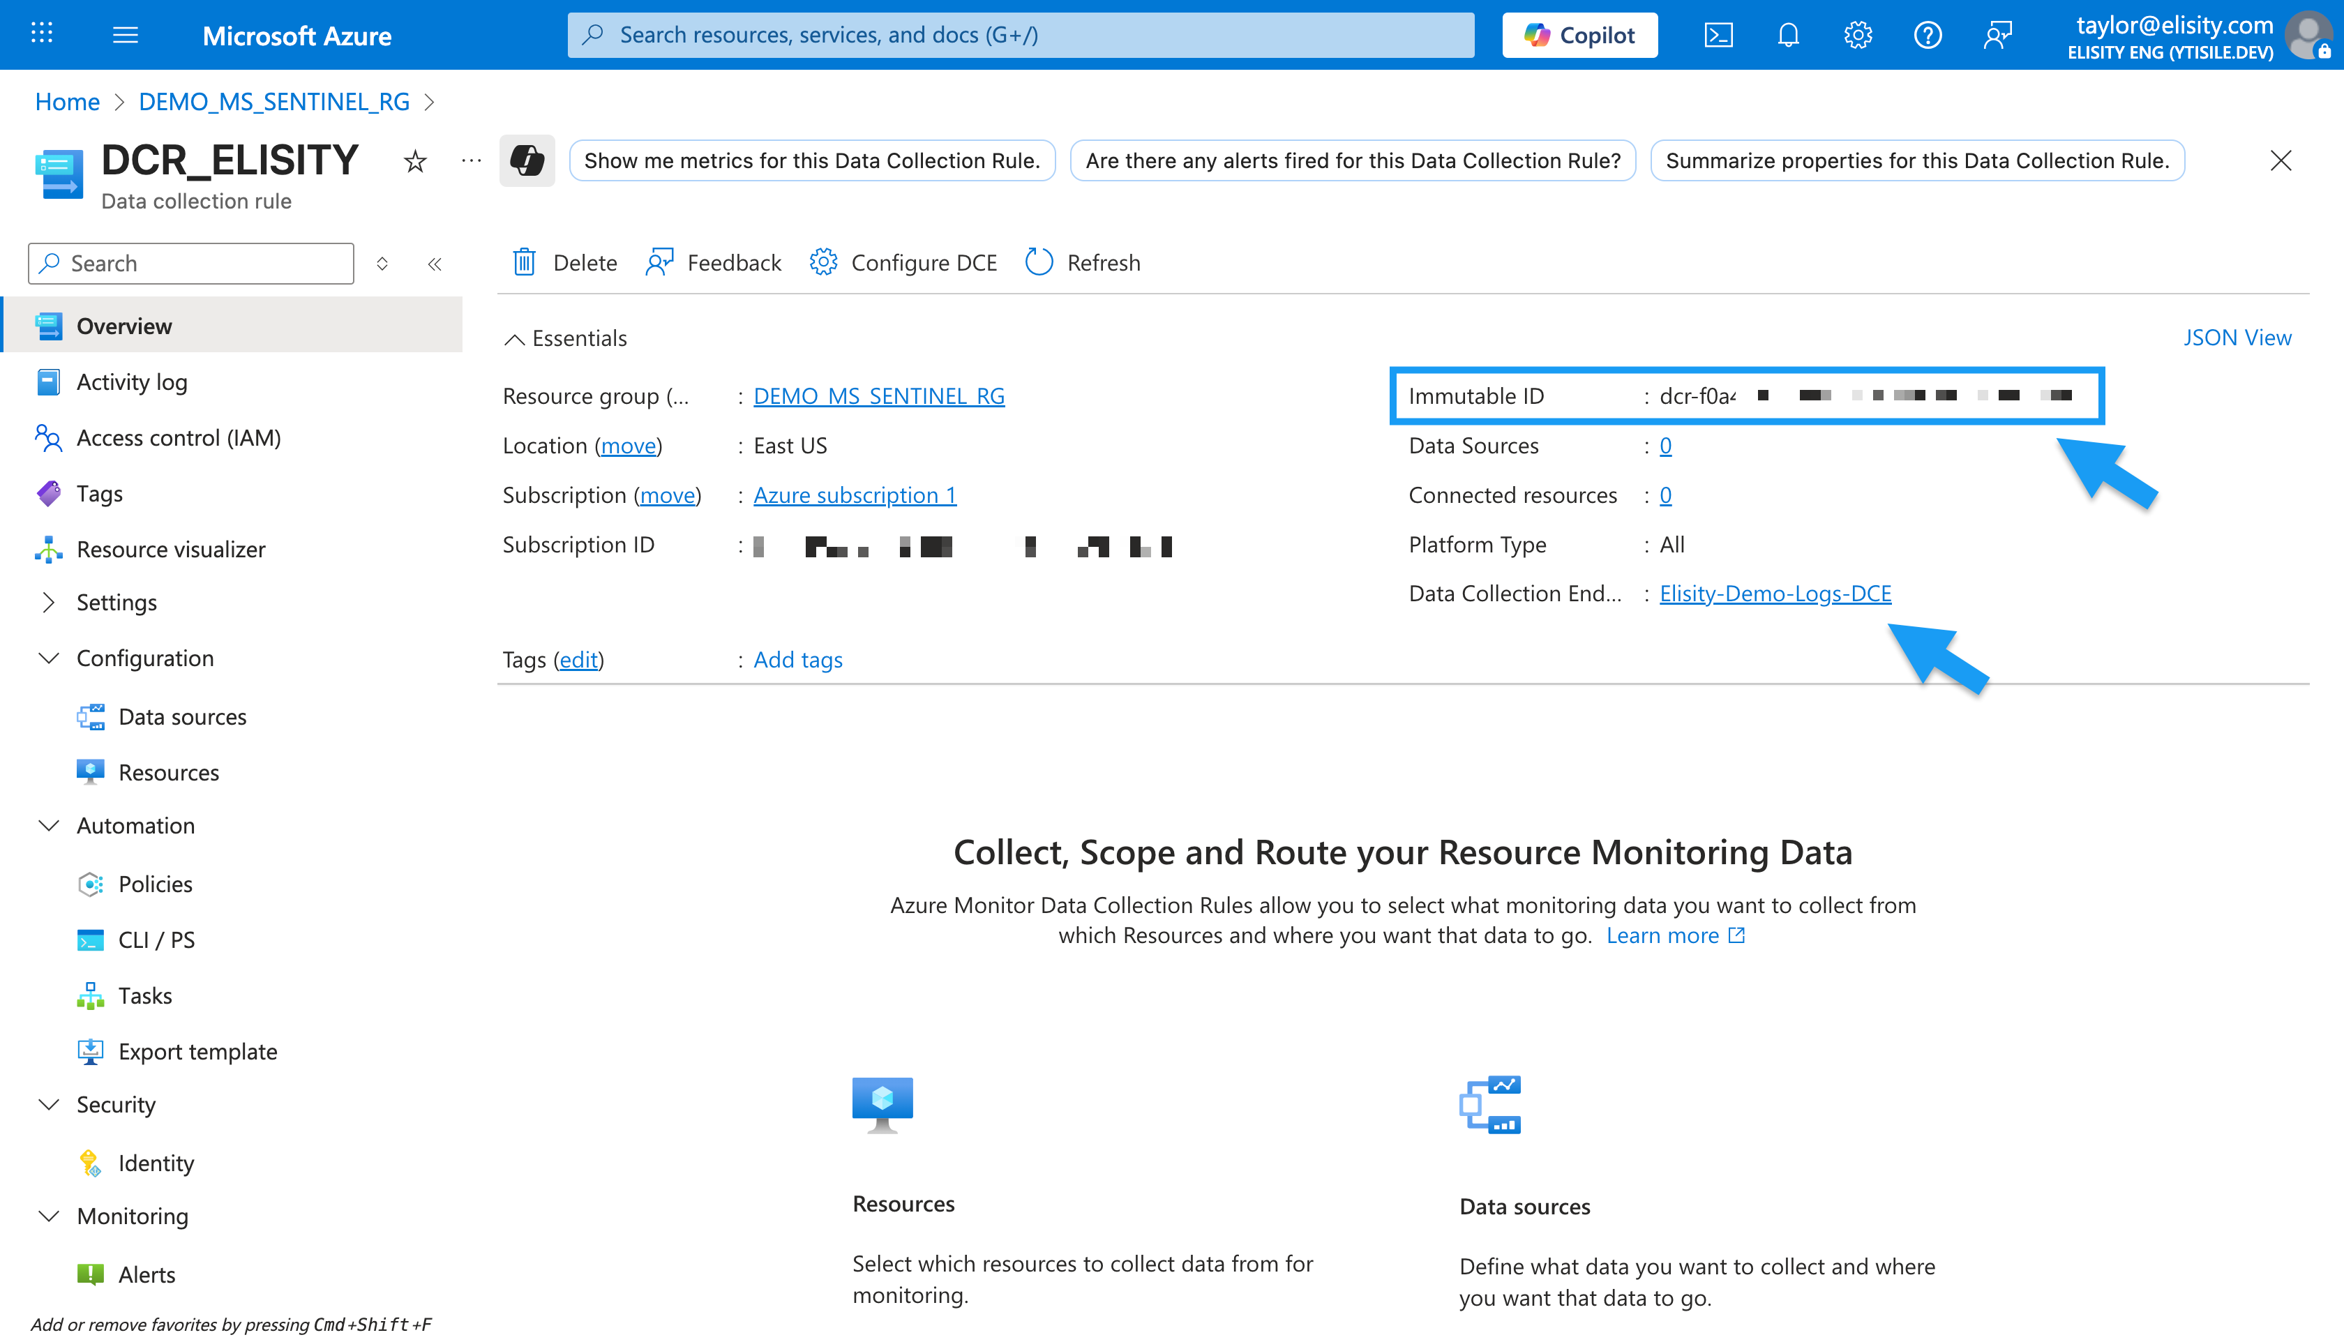This screenshot has height=1342, width=2344.
Task: Collapse the sidebar with double chevron
Action: (435, 264)
